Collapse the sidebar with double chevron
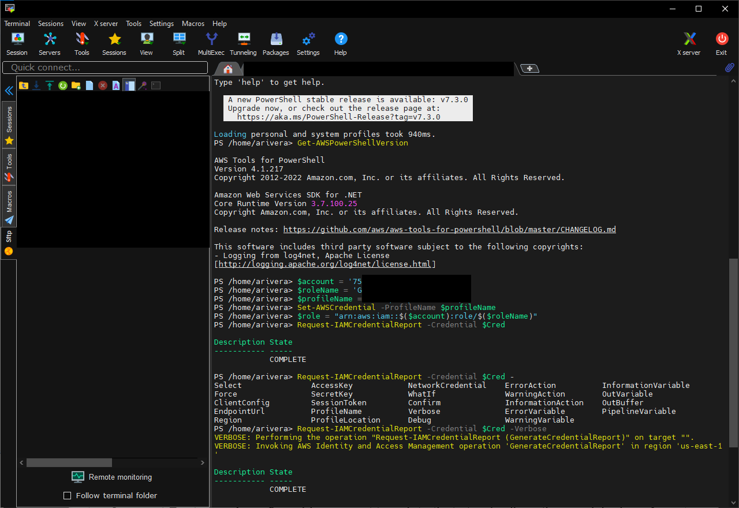The width and height of the screenshot is (739, 508). [x=9, y=91]
